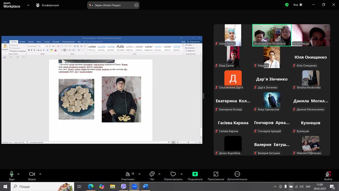Open screen share options (…) for Юлия Пицан
Screen dimensions: 339x191
(x=136, y=5)
